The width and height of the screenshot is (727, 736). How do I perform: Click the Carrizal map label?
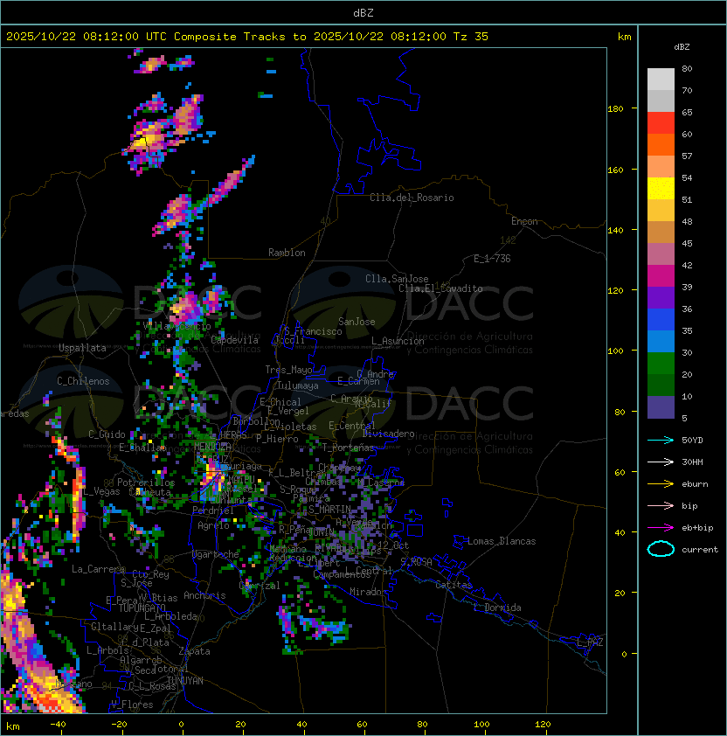point(260,586)
